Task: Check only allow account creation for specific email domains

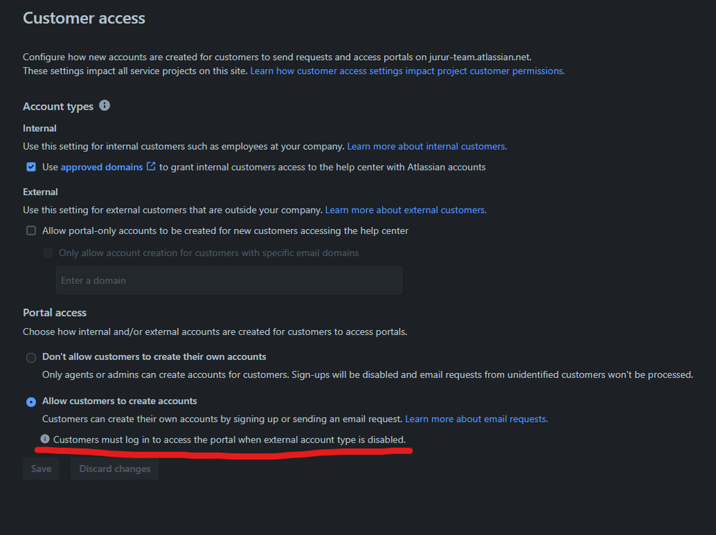Action: click(48, 252)
